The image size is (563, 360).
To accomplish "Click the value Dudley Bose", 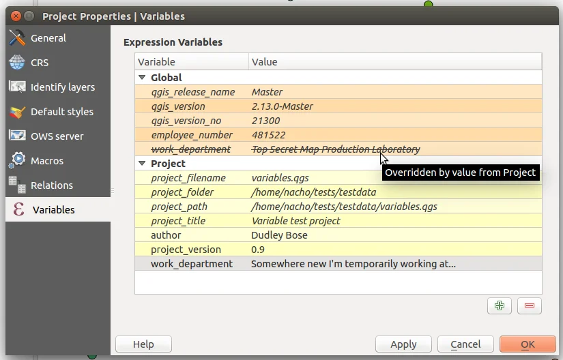I will [x=279, y=235].
